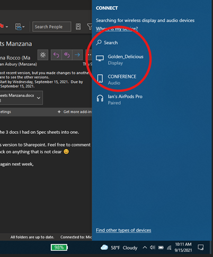Click in the Search People field

click(x=52, y=27)
